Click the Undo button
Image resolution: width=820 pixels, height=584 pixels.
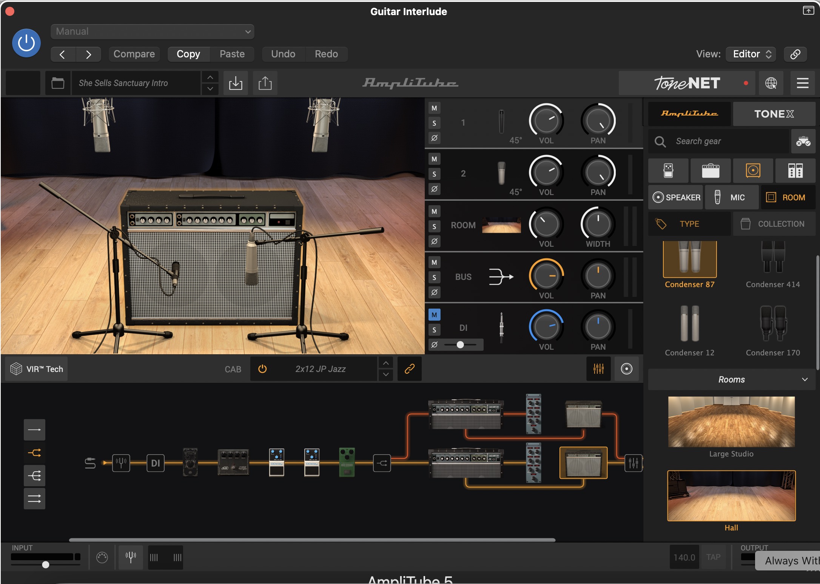point(283,54)
